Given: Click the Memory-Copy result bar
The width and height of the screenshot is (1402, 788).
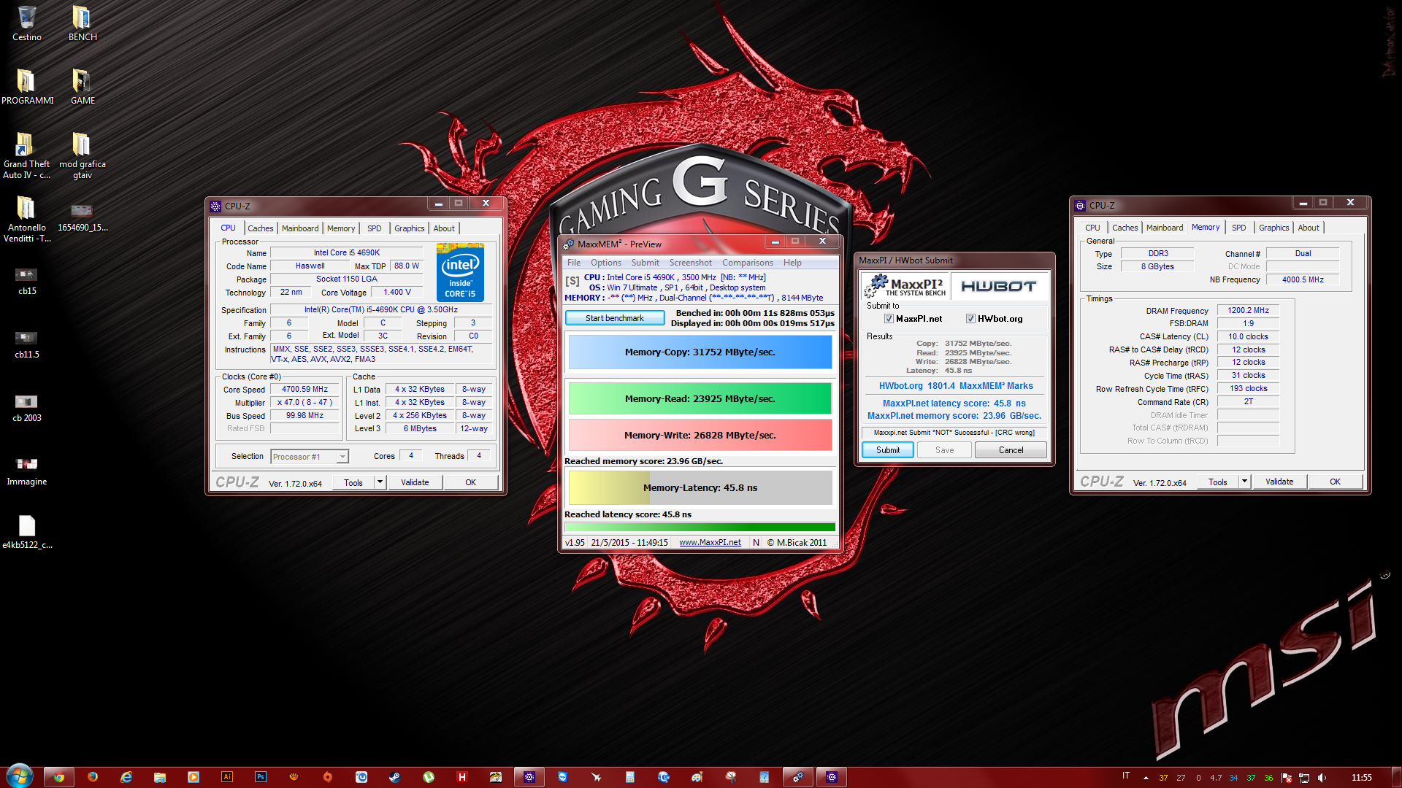Looking at the screenshot, I should 700,352.
